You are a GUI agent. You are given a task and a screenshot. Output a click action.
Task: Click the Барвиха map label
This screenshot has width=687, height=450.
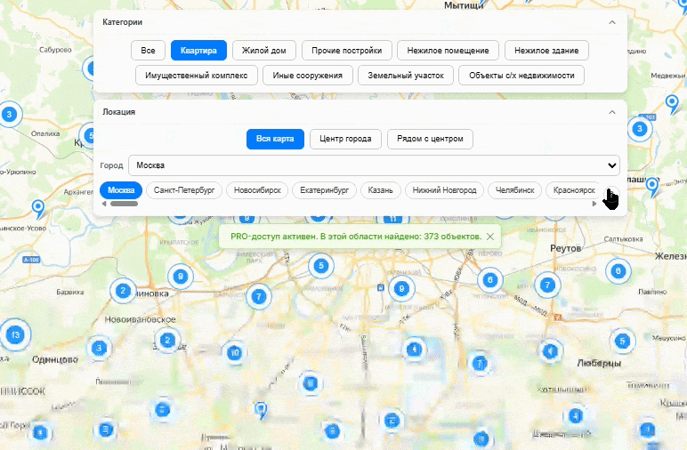[70, 292]
